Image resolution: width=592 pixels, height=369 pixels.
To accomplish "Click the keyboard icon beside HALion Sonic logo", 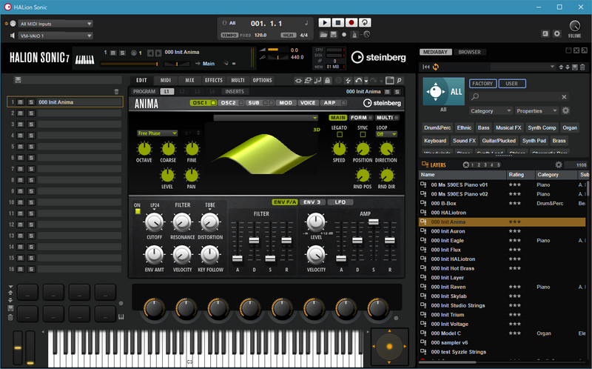I will [x=84, y=60].
